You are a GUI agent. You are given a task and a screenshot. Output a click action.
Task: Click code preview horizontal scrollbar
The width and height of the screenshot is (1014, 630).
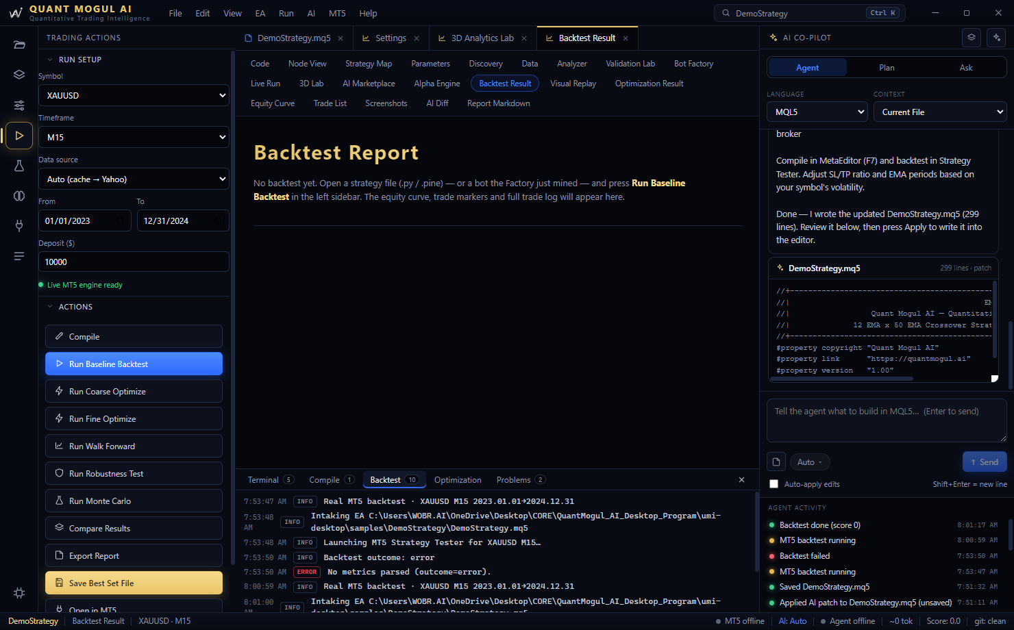pos(843,379)
